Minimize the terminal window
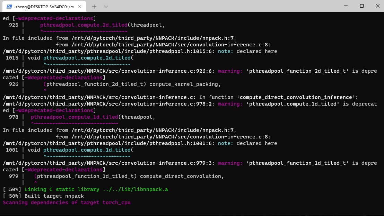Screen dimensions: 384x216 (346, 6)
